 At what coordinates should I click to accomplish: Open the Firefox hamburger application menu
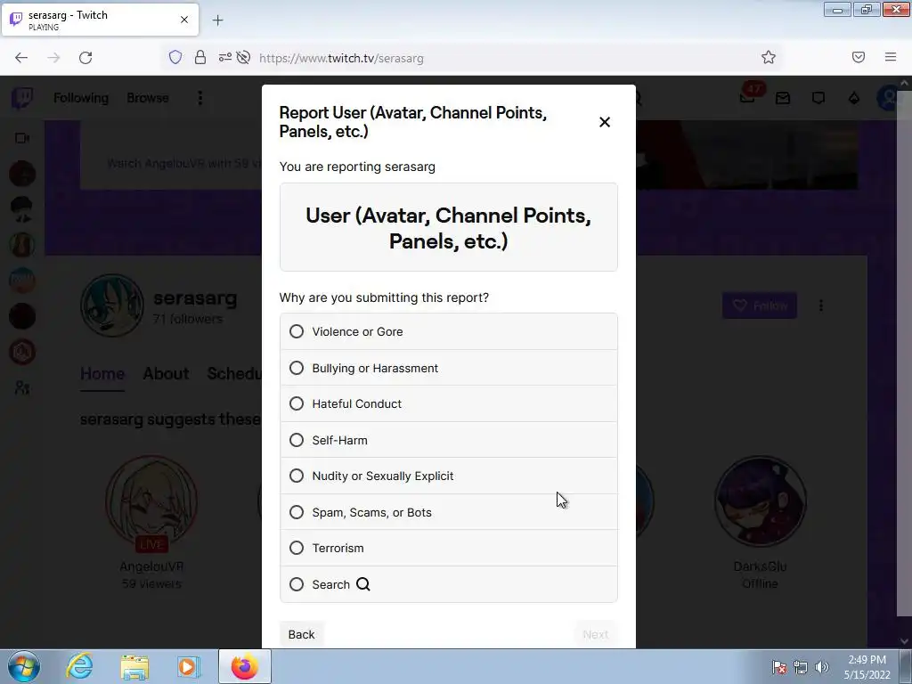[891, 57]
